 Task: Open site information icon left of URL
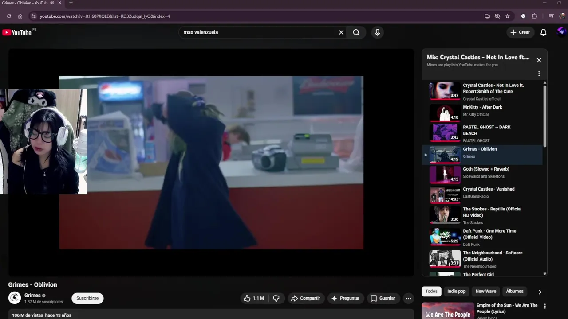point(33,16)
